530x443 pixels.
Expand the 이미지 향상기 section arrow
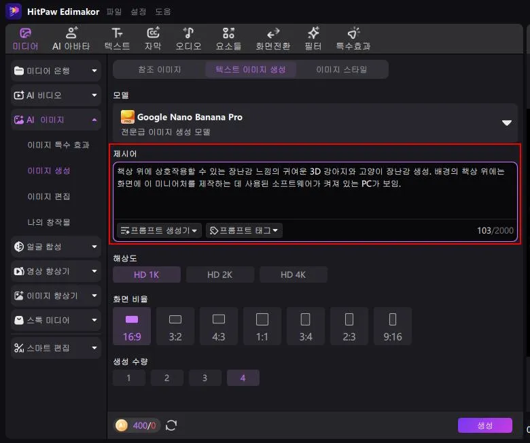click(94, 296)
